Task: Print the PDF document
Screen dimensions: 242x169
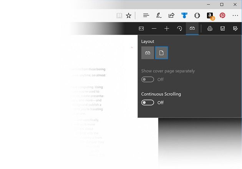Action: pos(210,28)
